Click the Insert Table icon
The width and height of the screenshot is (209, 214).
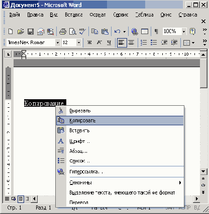click(145, 32)
